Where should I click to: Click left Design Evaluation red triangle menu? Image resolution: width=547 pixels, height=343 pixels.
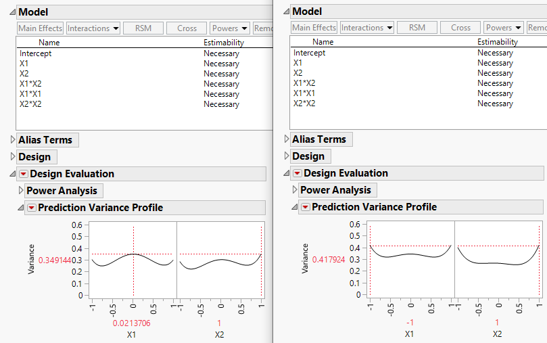24,174
